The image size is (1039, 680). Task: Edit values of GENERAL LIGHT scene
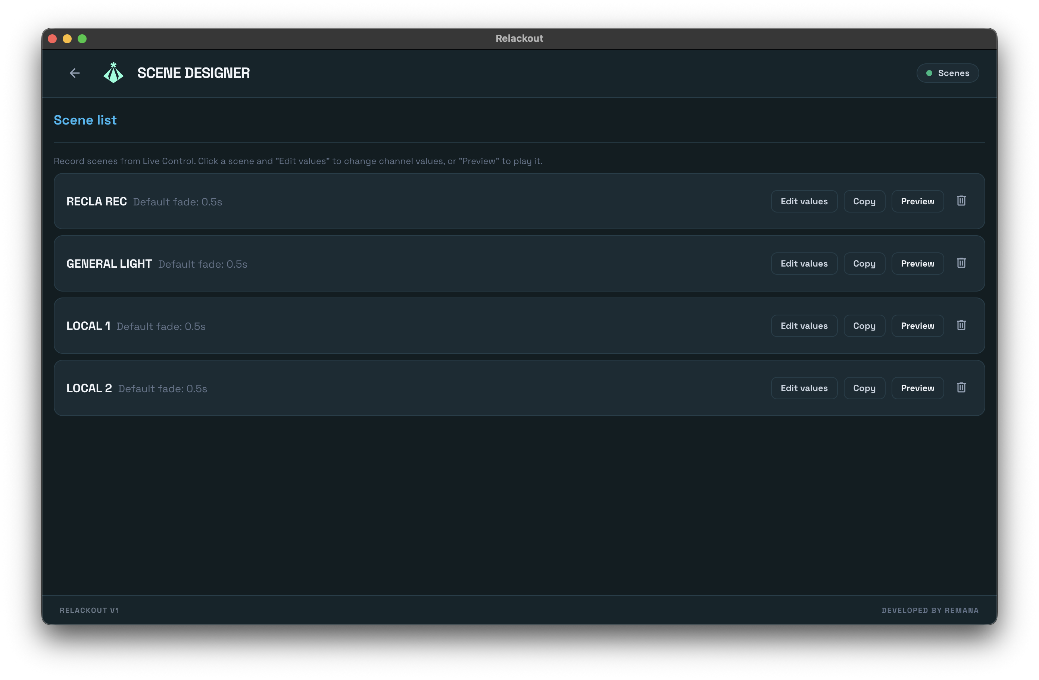(804, 264)
